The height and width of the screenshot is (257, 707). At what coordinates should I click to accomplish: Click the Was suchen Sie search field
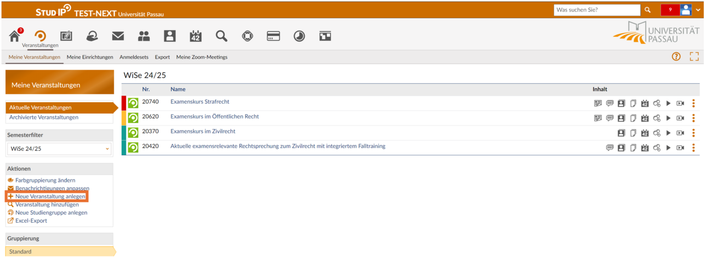coord(597,10)
